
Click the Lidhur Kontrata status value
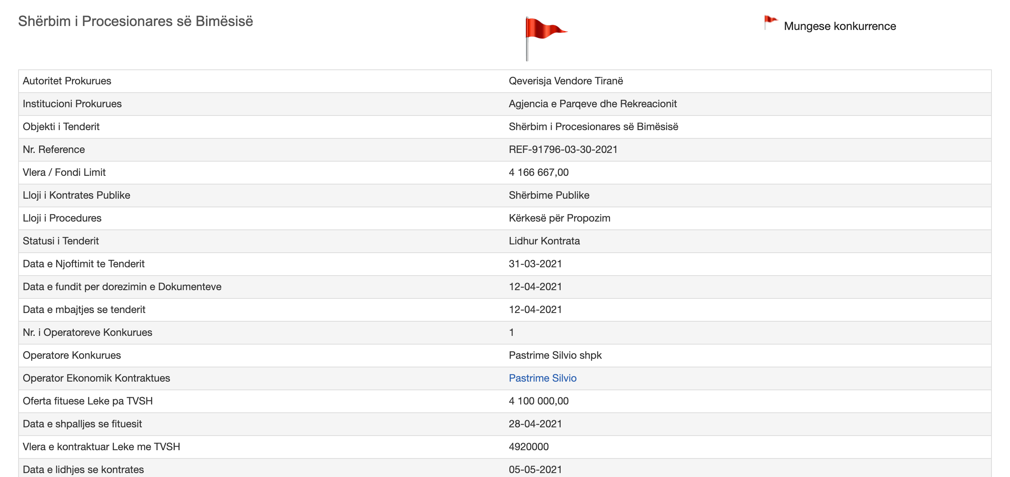544,241
